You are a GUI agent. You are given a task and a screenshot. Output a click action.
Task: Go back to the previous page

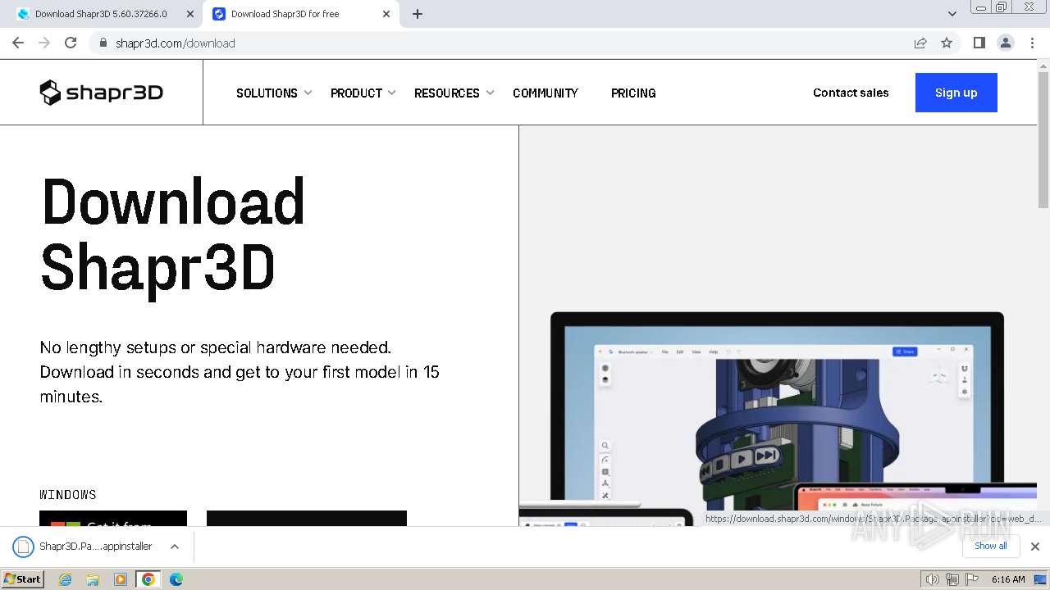(x=18, y=43)
